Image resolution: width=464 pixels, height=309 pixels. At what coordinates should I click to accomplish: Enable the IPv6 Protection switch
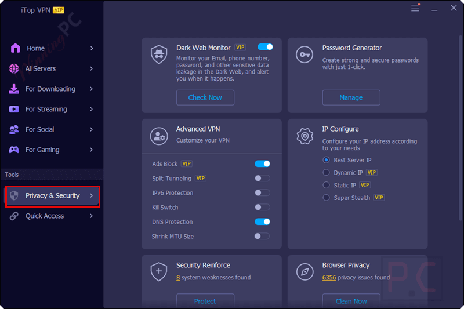pyautogui.click(x=262, y=193)
